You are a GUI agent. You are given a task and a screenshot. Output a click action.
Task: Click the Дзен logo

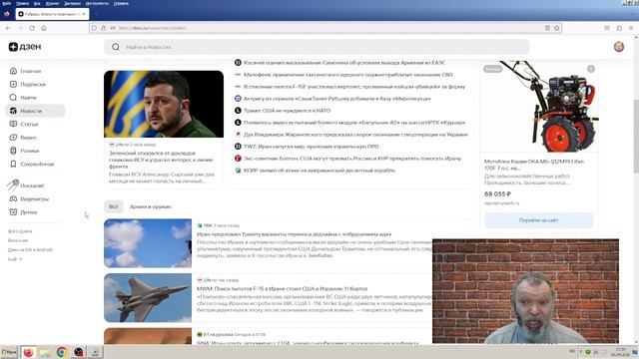click(25, 47)
